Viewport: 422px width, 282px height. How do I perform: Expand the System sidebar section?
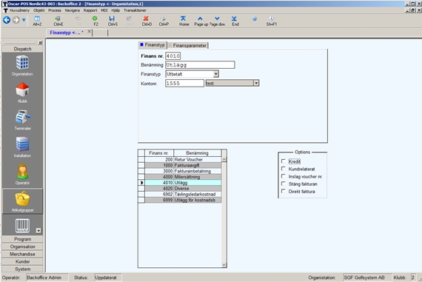22,269
